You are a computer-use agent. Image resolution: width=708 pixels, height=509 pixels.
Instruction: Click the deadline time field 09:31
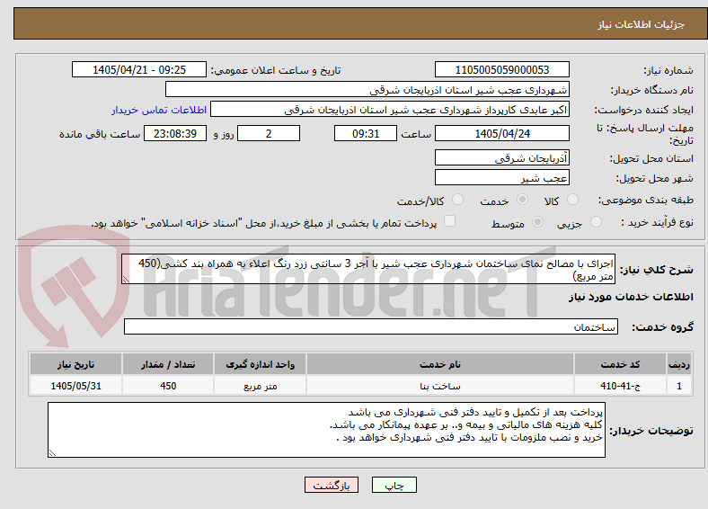tap(366, 133)
